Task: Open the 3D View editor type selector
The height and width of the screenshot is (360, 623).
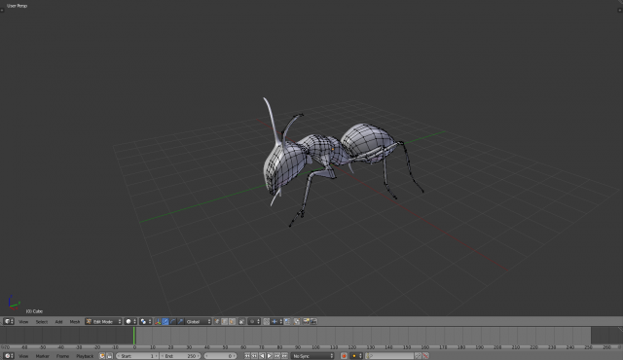Action: coord(9,321)
